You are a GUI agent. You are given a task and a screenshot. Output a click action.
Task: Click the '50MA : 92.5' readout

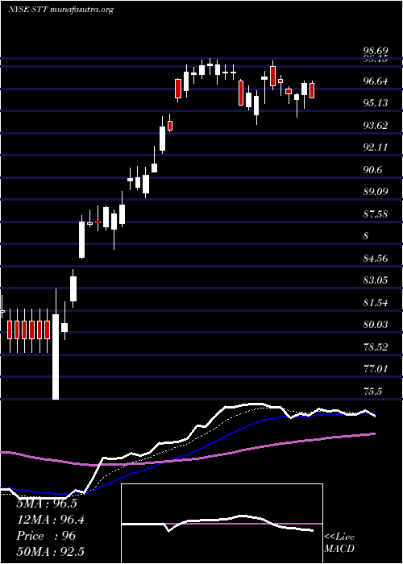point(51,551)
